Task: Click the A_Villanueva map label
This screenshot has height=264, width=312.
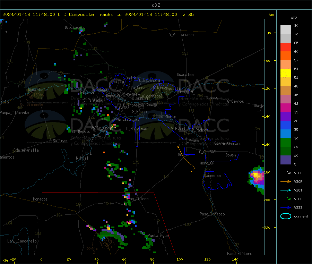Action: [x=181, y=35]
